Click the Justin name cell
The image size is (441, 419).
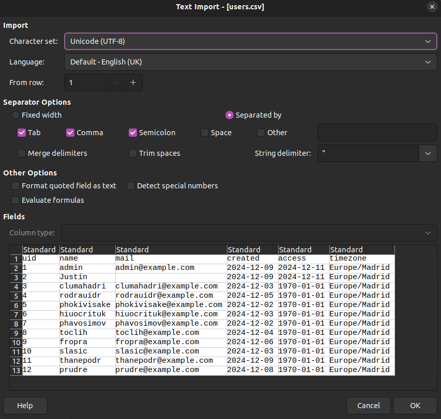pos(87,277)
